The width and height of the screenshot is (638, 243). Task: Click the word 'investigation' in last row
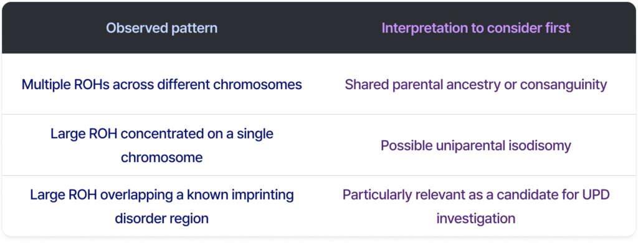click(x=475, y=219)
